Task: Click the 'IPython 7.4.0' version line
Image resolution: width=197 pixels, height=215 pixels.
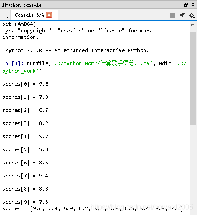Action: (x=75, y=50)
